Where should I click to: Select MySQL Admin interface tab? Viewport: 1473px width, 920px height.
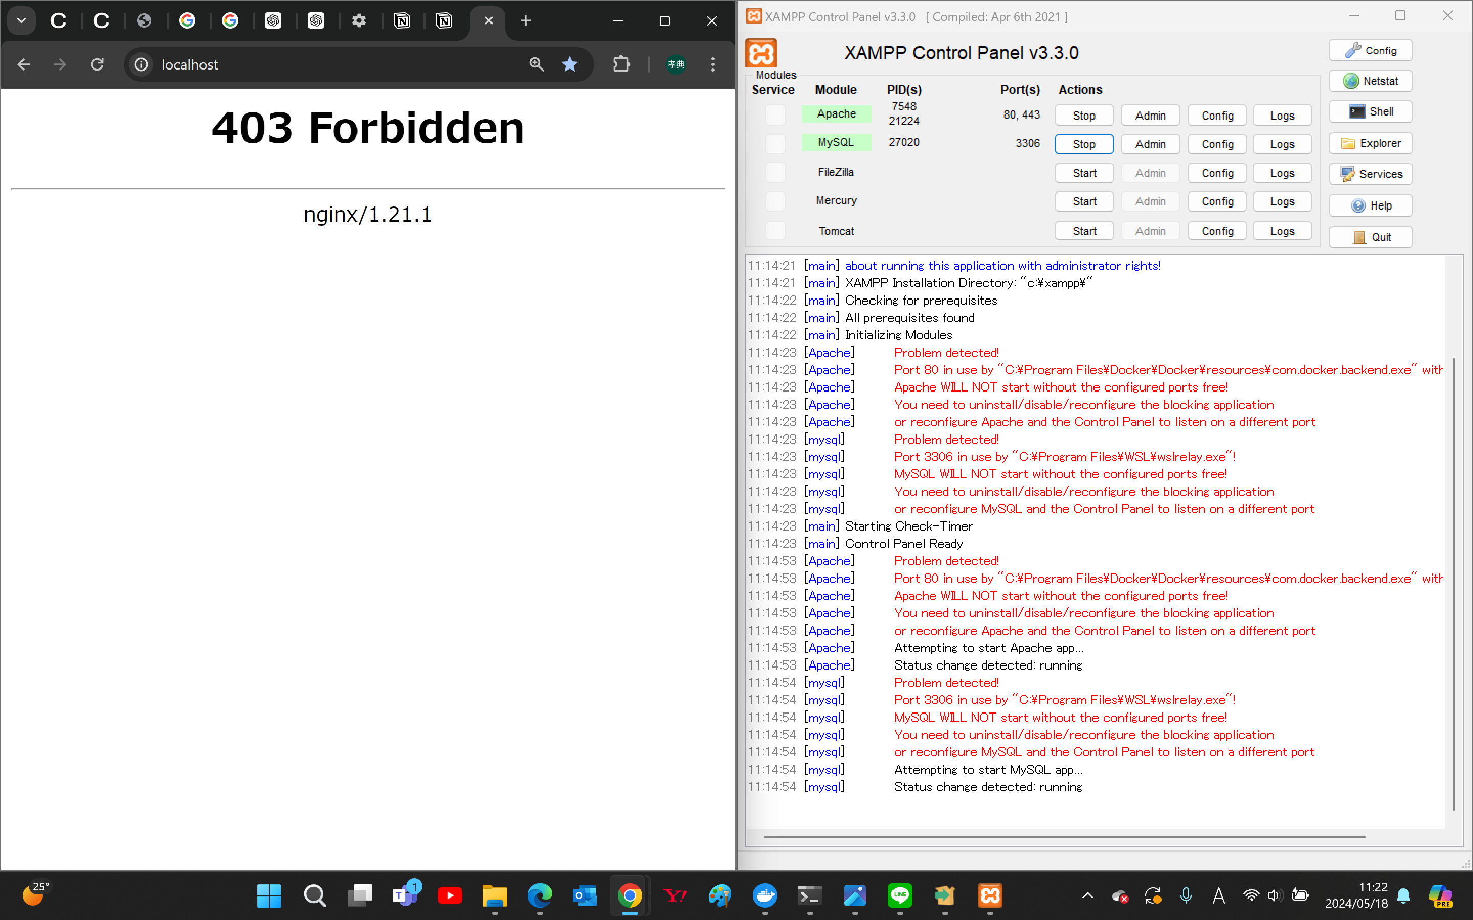tap(1151, 142)
